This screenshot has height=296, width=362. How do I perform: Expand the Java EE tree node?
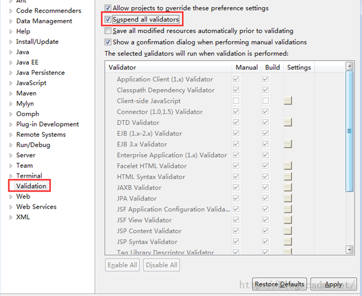point(11,63)
